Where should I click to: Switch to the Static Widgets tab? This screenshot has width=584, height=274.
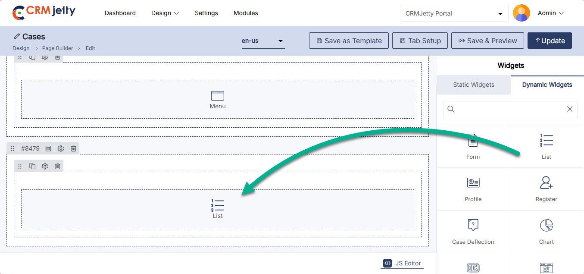pyautogui.click(x=473, y=85)
